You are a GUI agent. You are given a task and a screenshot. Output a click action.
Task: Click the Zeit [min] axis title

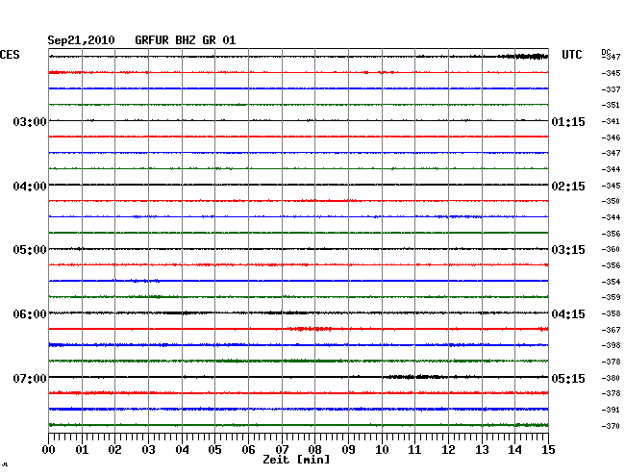(296, 460)
